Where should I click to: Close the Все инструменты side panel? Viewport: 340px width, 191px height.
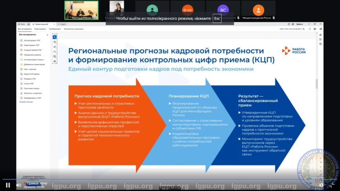[47, 35]
